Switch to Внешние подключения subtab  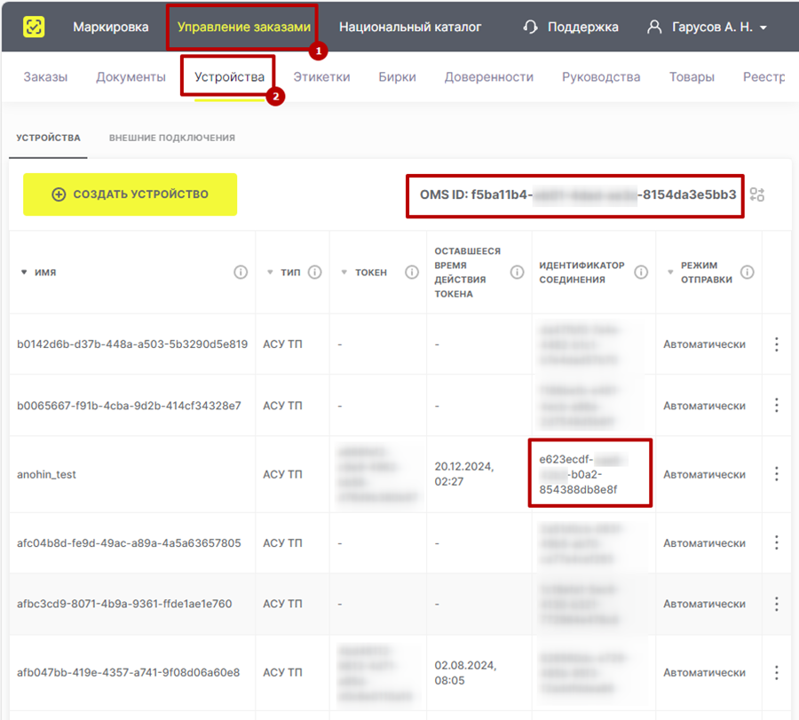tap(172, 138)
